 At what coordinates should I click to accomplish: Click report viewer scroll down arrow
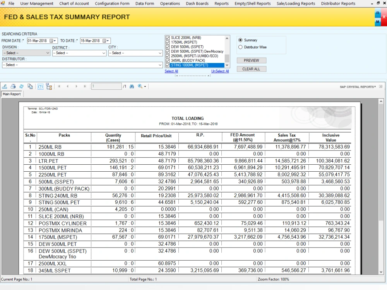[x=381, y=272]
